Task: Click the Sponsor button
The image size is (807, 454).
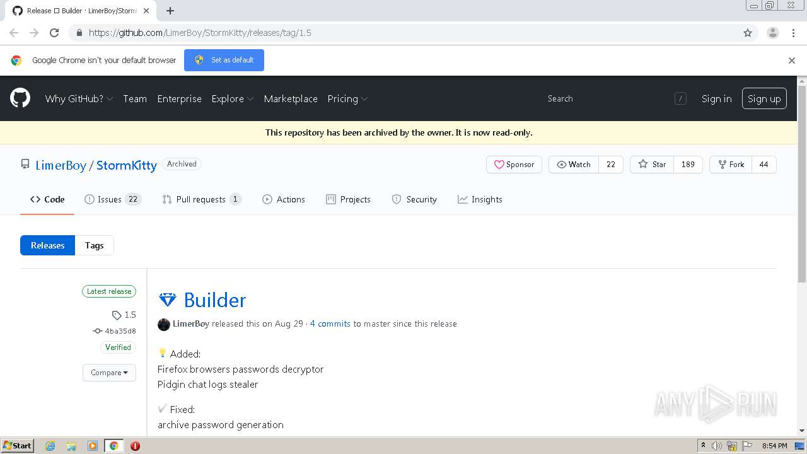Action: pos(514,165)
